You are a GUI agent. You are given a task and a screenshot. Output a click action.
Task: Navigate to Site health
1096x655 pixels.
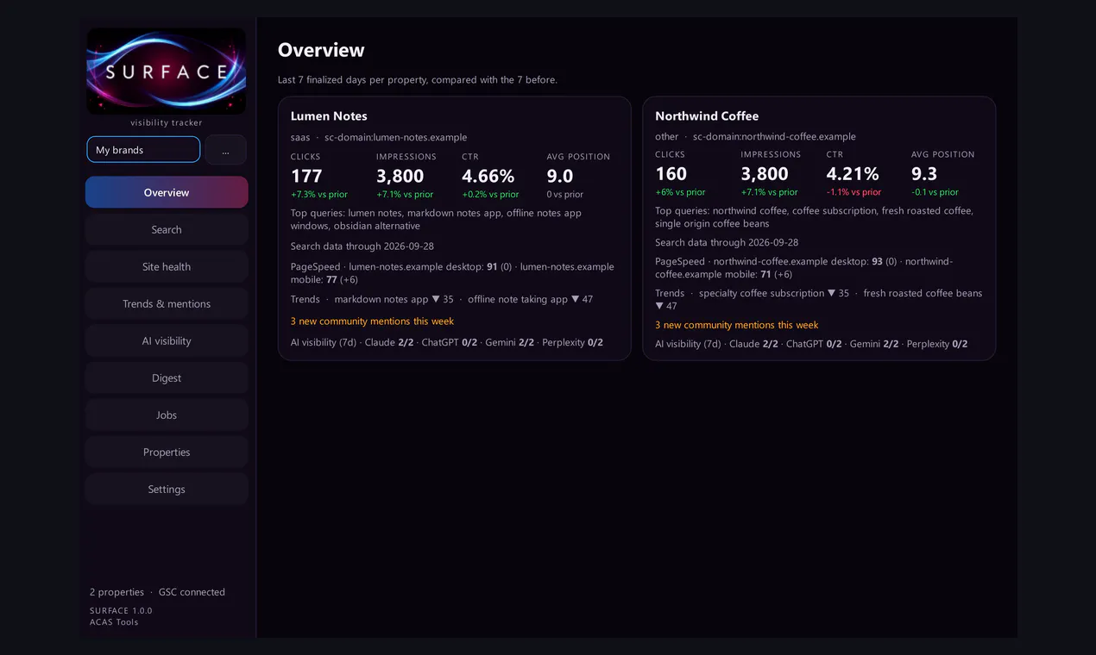(x=167, y=266)
